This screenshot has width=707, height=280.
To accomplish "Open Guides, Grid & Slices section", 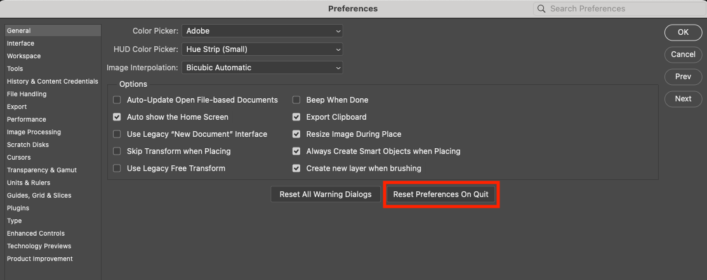I will pos(39,195).
